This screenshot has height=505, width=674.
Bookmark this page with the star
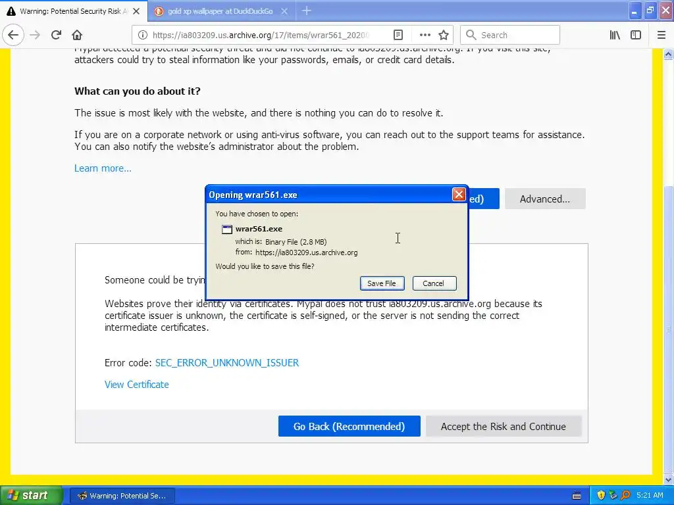[x=444, y=35]
